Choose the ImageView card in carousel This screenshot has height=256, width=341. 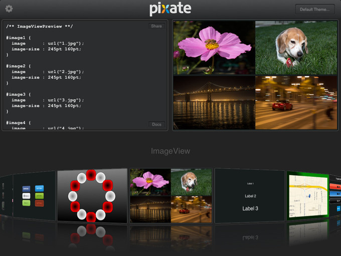tap(170, 195)
